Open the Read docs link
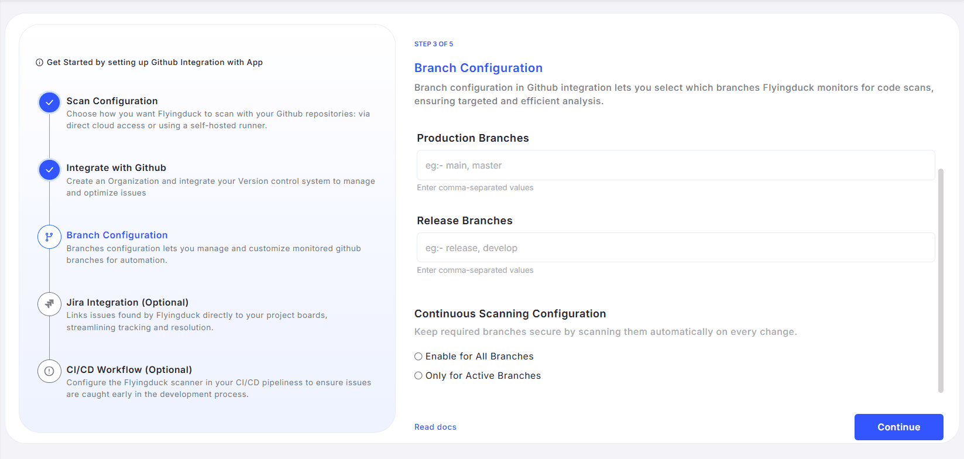This screenshot has height=459, width=964. (x=435, y=427)
